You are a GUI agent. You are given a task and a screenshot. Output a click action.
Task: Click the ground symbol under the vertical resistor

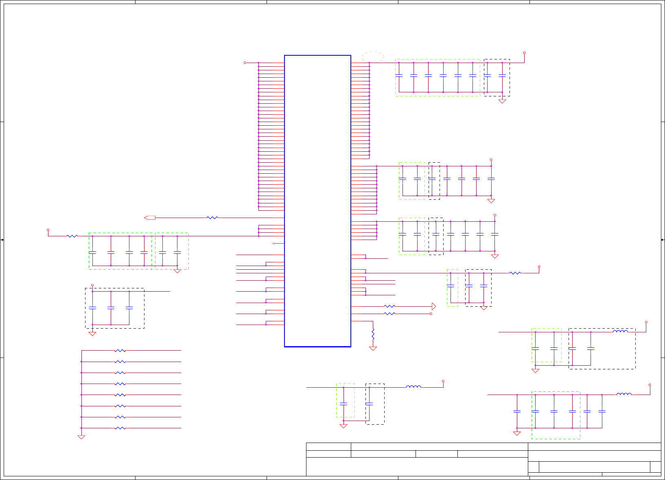coord(373,349)
